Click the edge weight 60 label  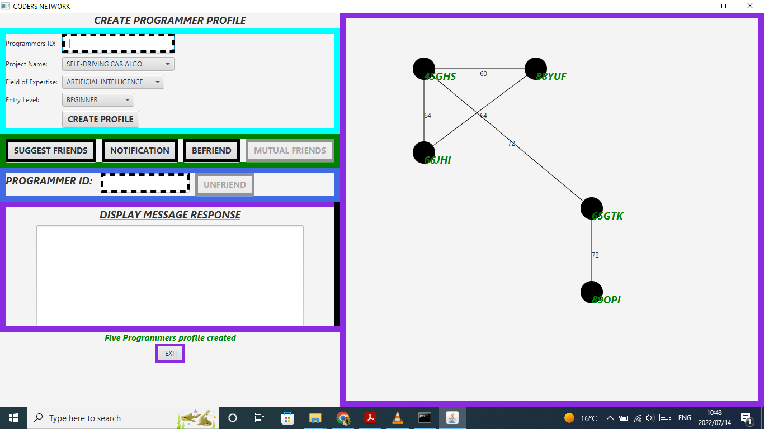pyautogui.click(x=483, y=74)
